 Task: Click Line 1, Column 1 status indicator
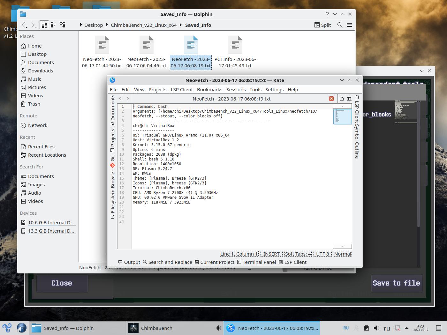click(x=239, y=254)
